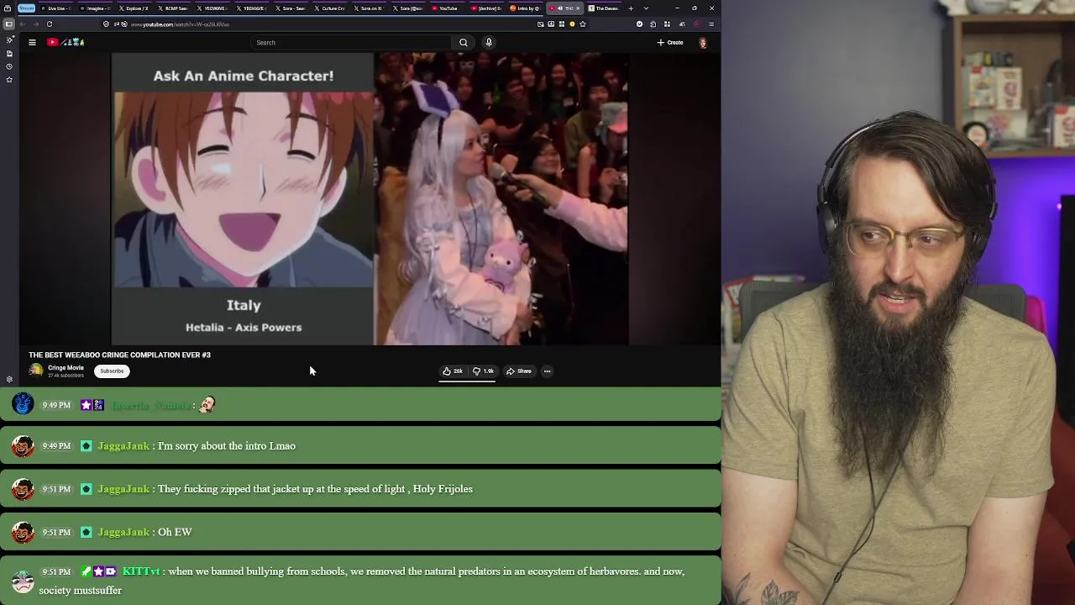Click the Create button on YouTube
Screen dimensions: 1075x605
[670, 42]
